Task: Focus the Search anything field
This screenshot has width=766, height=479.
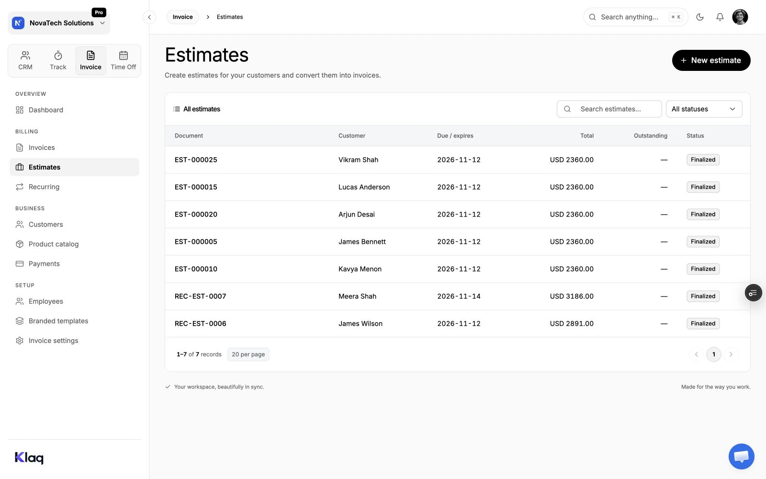Action: (x=636, y=17)
